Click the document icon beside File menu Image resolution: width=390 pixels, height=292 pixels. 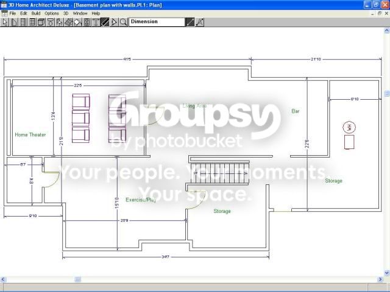pos(4,13)
